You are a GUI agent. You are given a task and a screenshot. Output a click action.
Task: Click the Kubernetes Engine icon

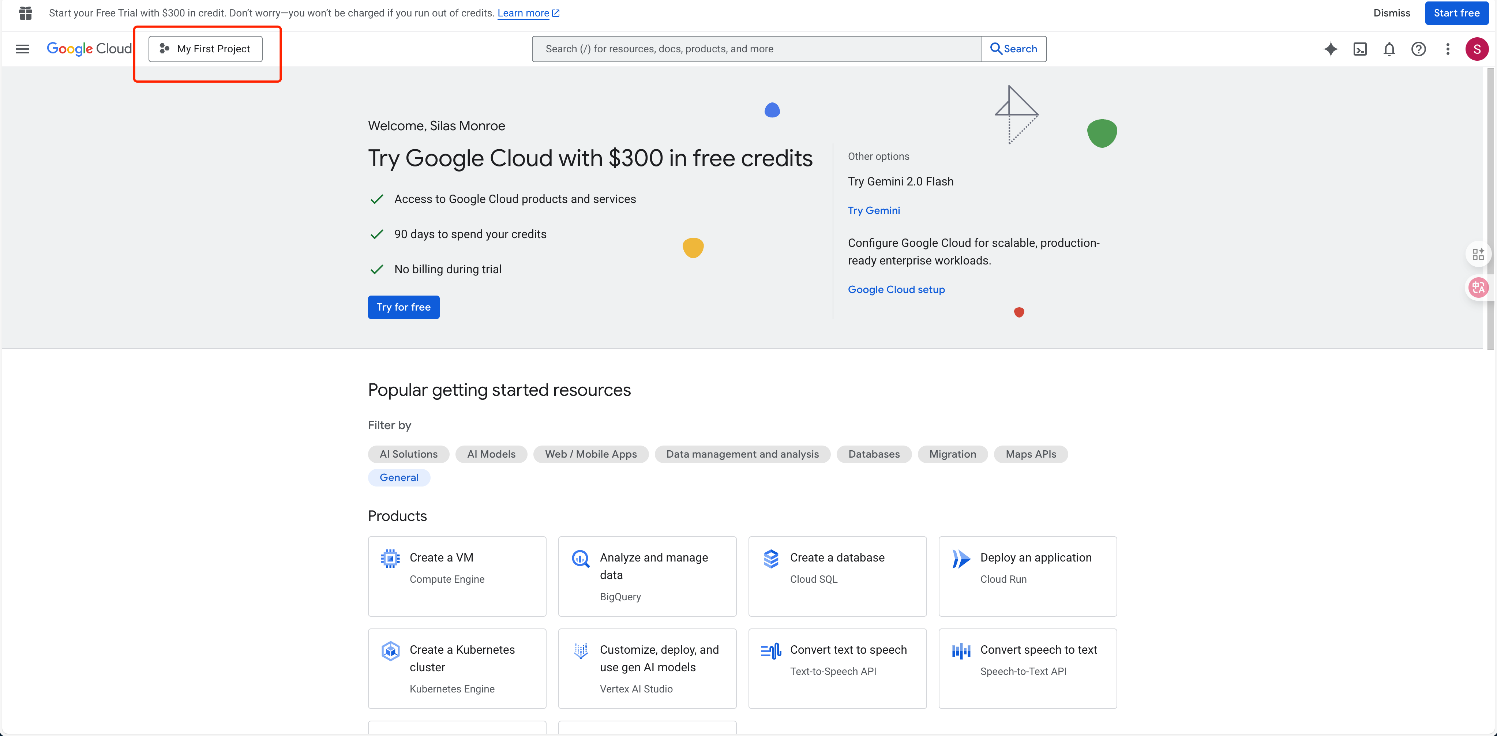pyautogui.click(x=390, y=651)
